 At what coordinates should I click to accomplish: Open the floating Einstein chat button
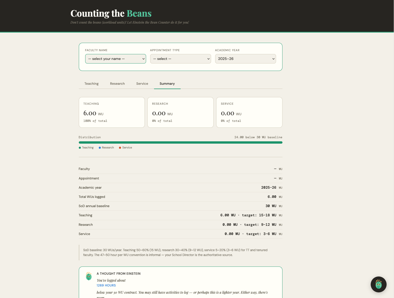[378, 284]
